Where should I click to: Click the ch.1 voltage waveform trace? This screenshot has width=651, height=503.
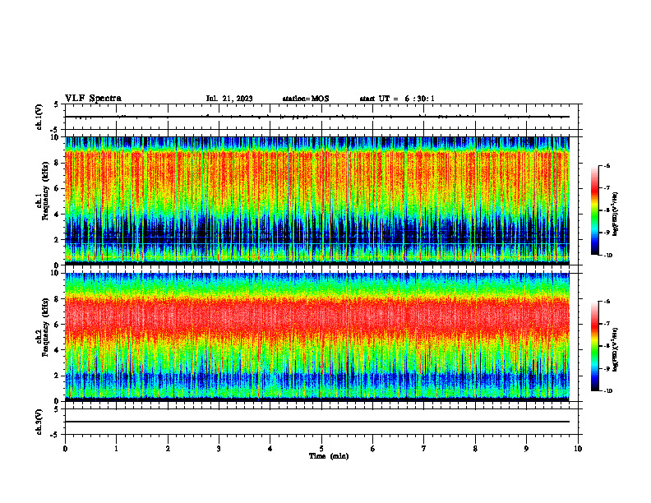pos(317,117)
